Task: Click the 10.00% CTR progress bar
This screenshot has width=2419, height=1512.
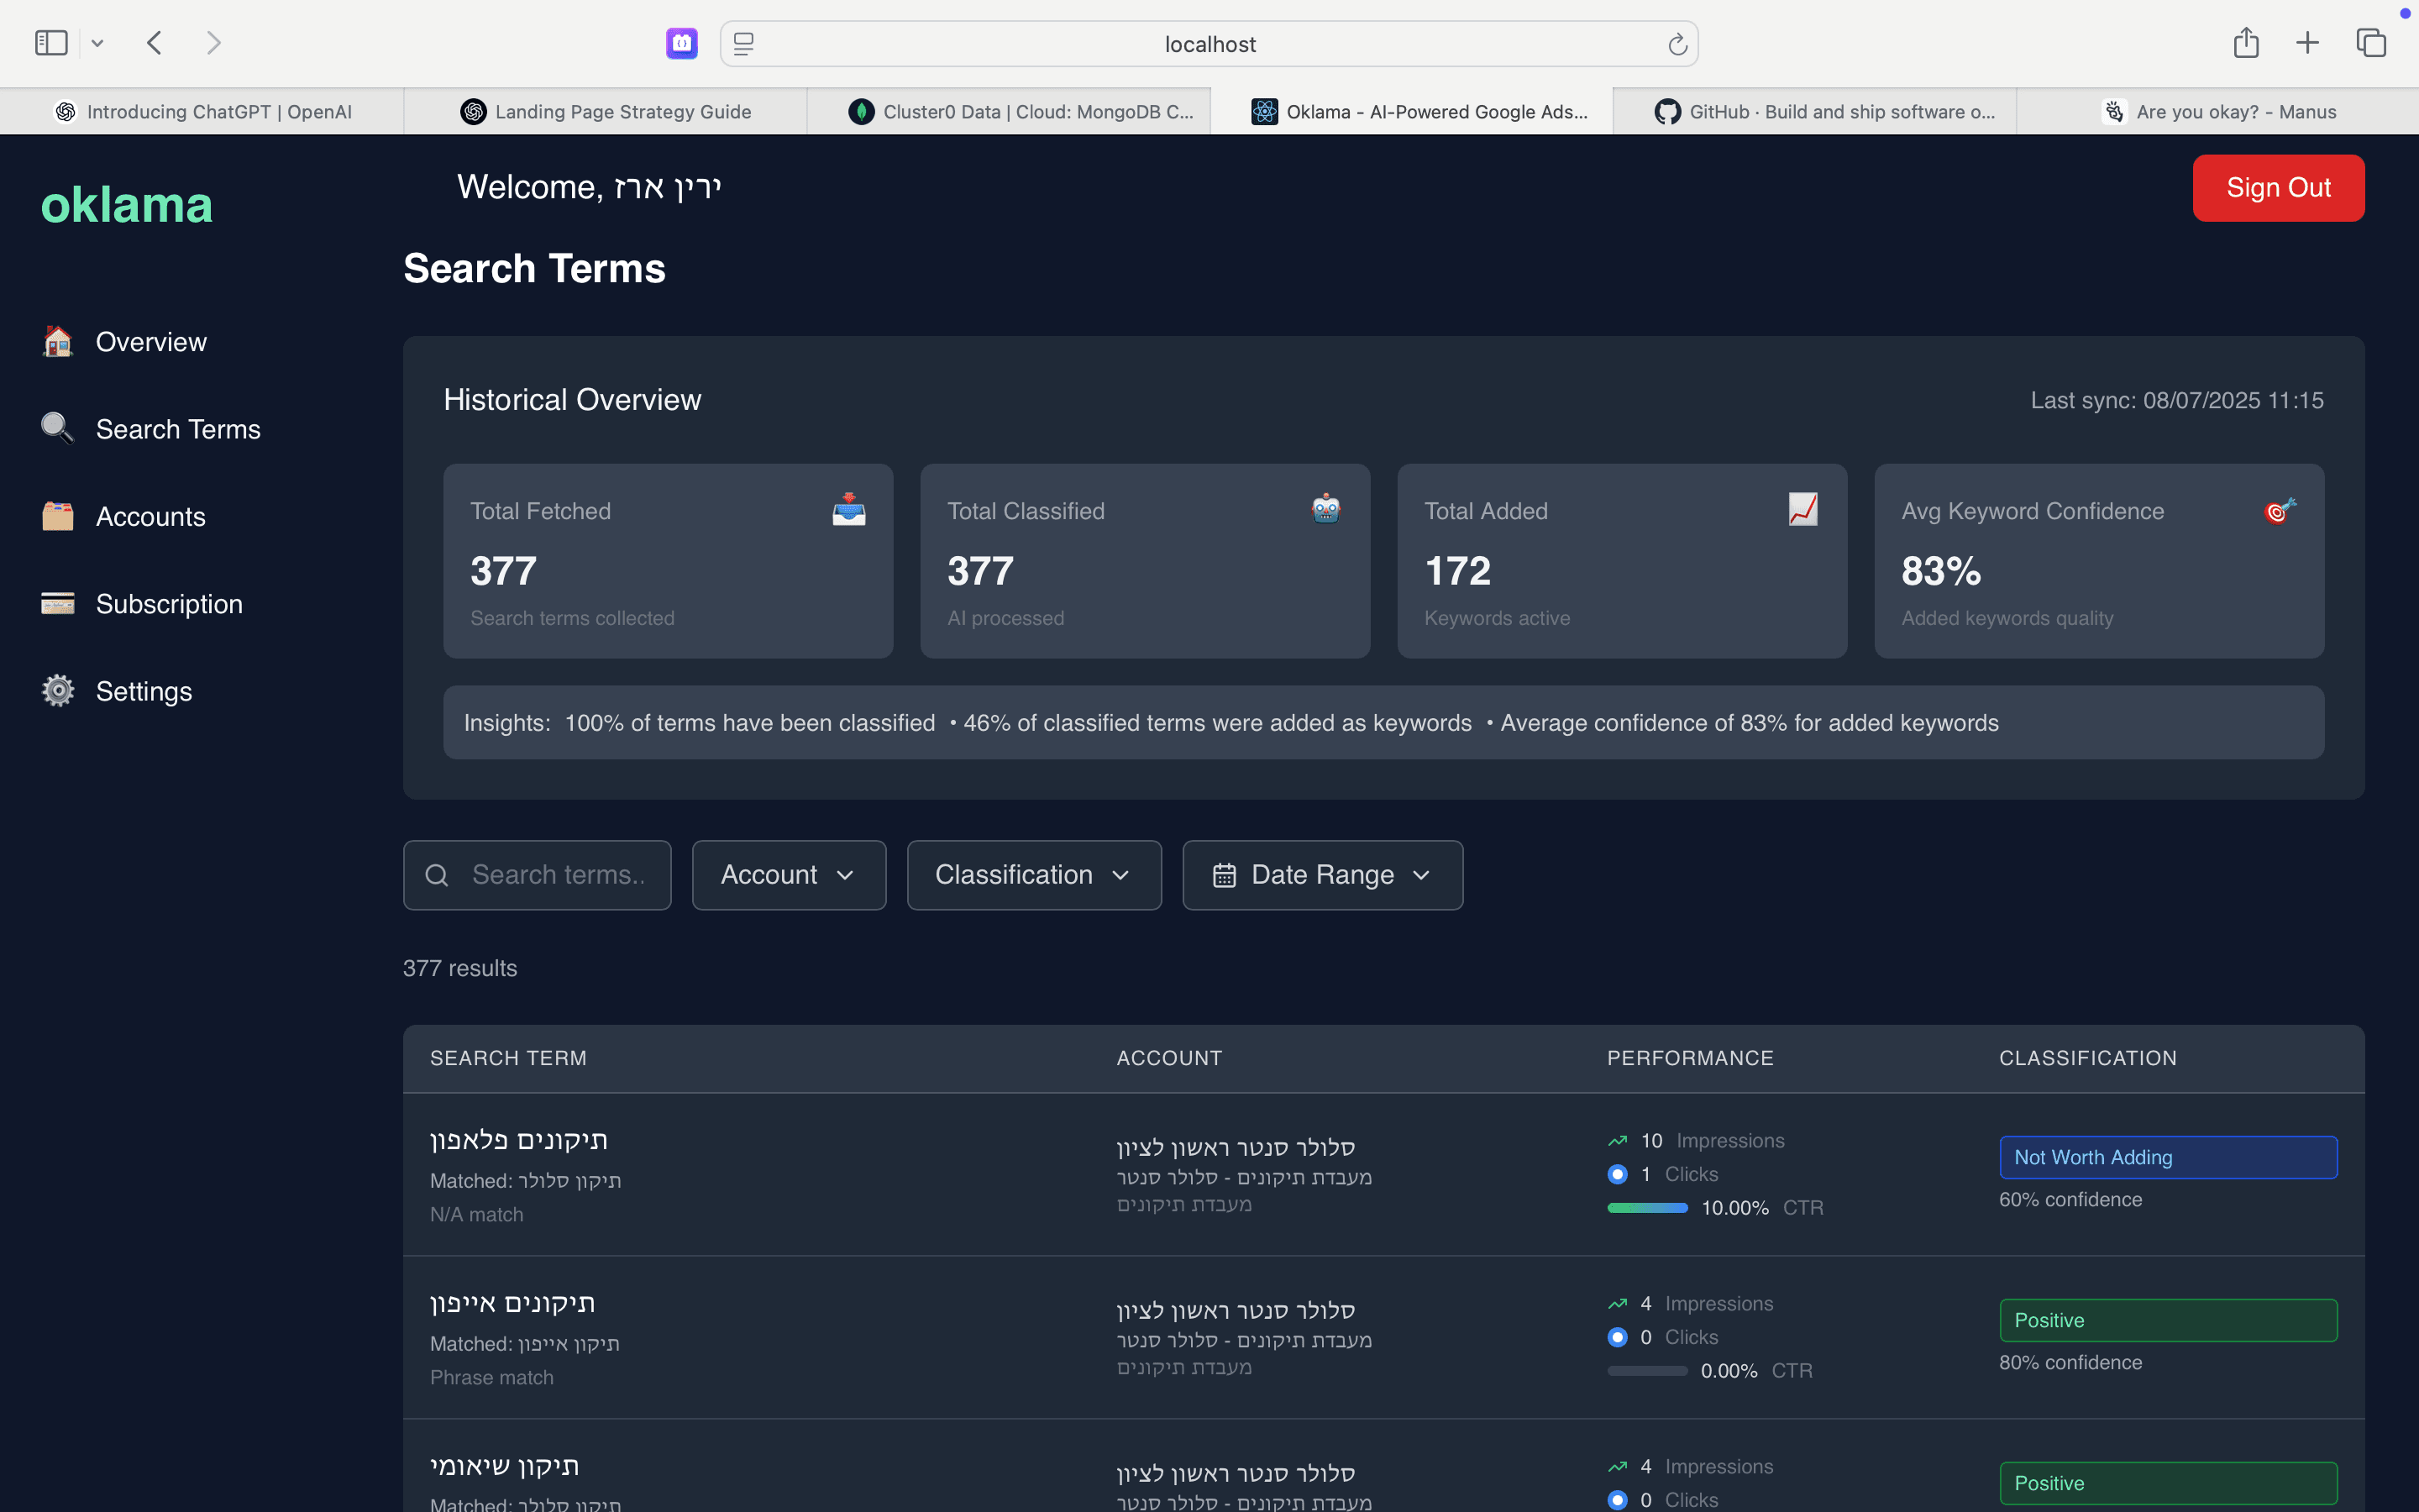Action: [x=1646, y=1208]
